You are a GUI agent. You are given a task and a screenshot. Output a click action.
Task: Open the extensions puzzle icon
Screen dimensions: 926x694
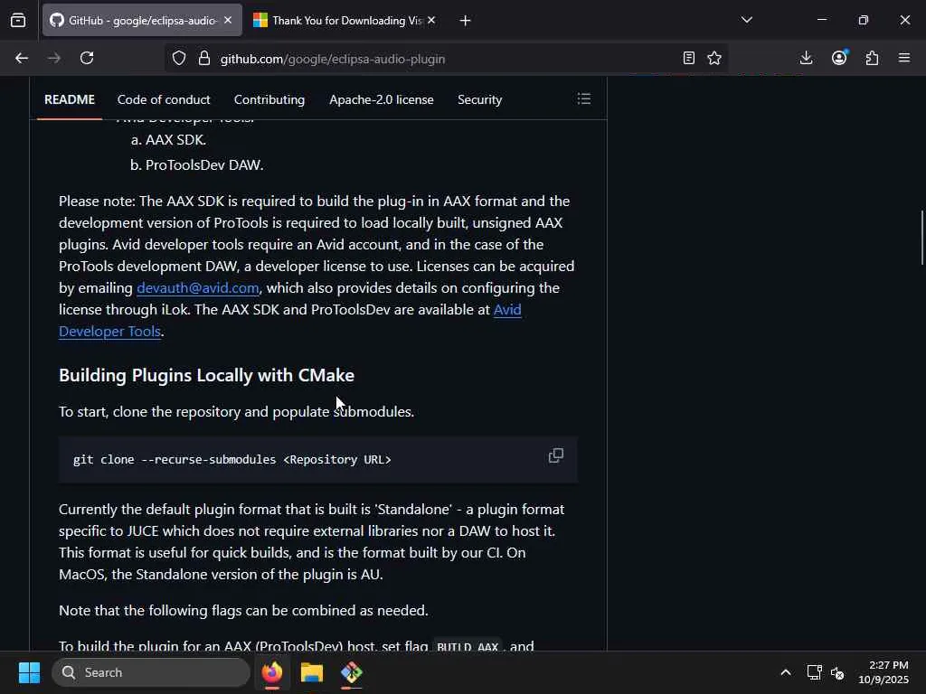click(872, 59)
